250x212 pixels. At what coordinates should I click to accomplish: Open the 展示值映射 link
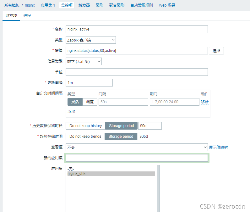pyautogui.click(x=218, y=147)
